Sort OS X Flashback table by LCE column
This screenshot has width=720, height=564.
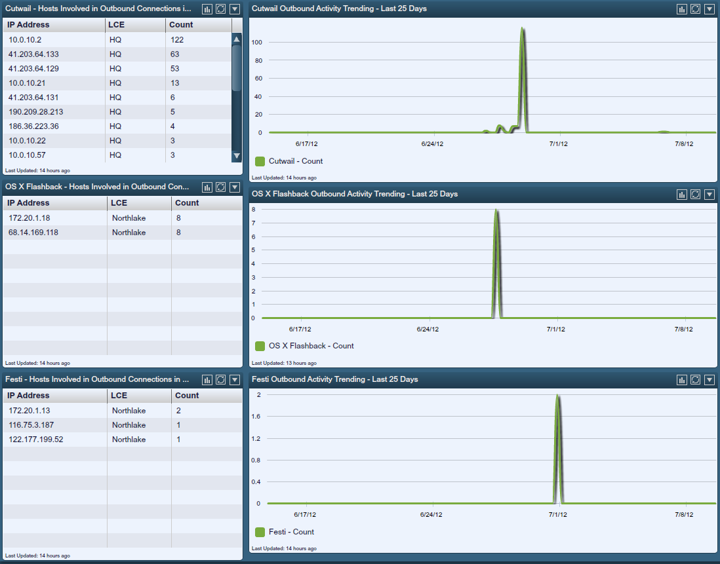click(139, 202)
